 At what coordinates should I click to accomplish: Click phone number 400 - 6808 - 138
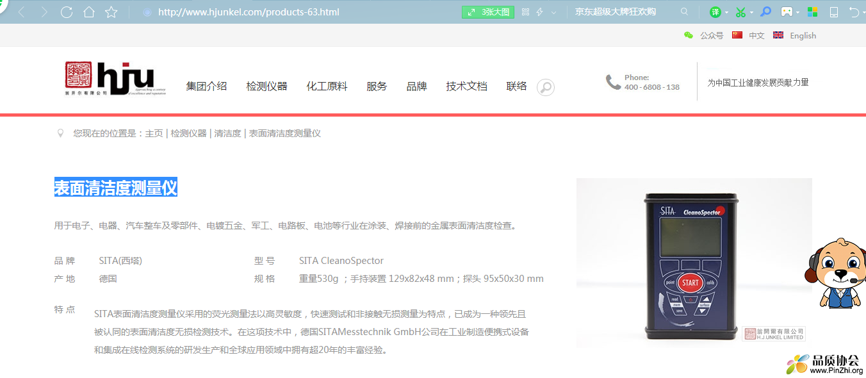click(x=652, y=87)
